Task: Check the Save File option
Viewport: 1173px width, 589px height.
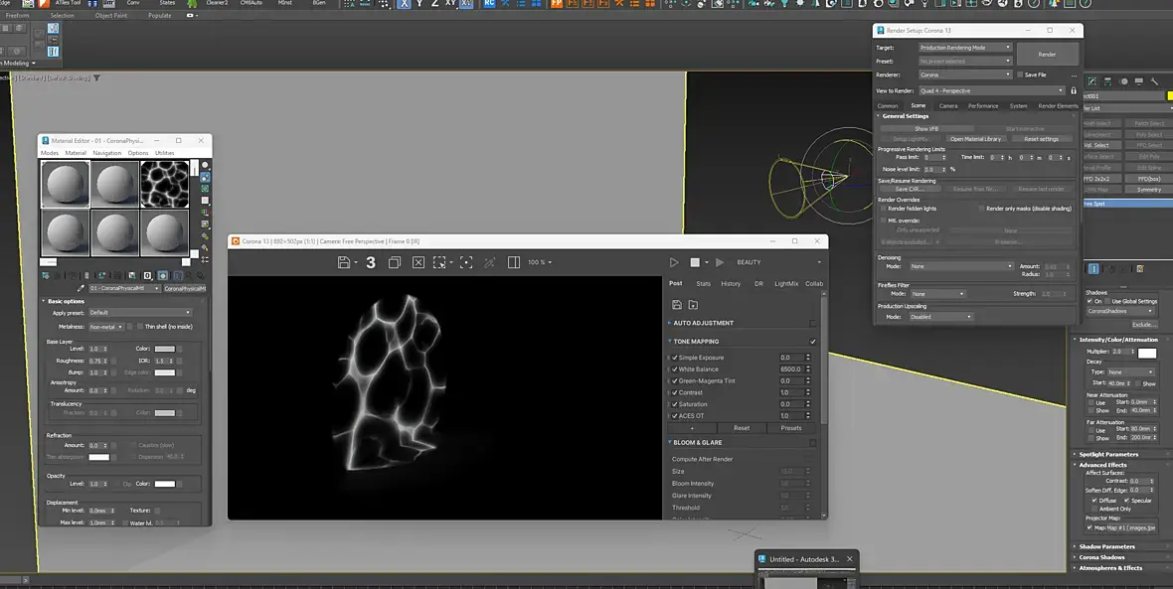Action: tap(1020, 74)
